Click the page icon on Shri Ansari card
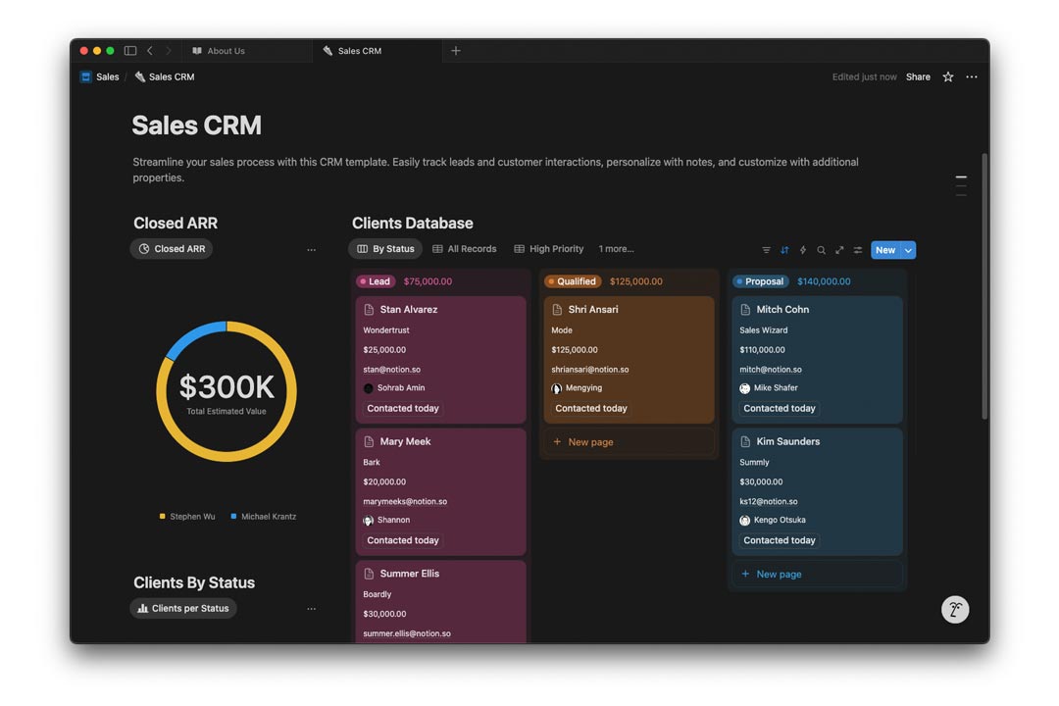 (x=557, y=310)
